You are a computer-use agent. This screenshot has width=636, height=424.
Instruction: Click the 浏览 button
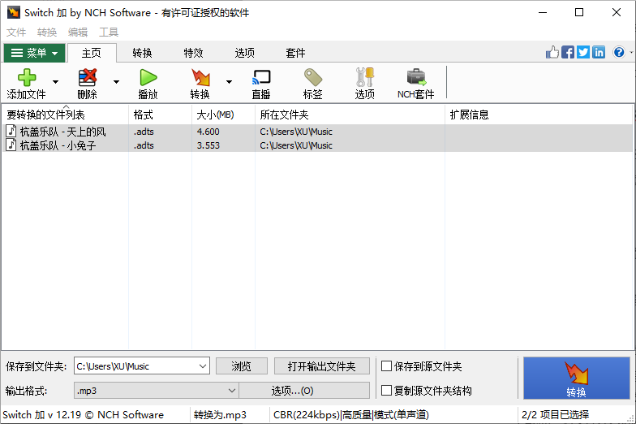point(242,366)
